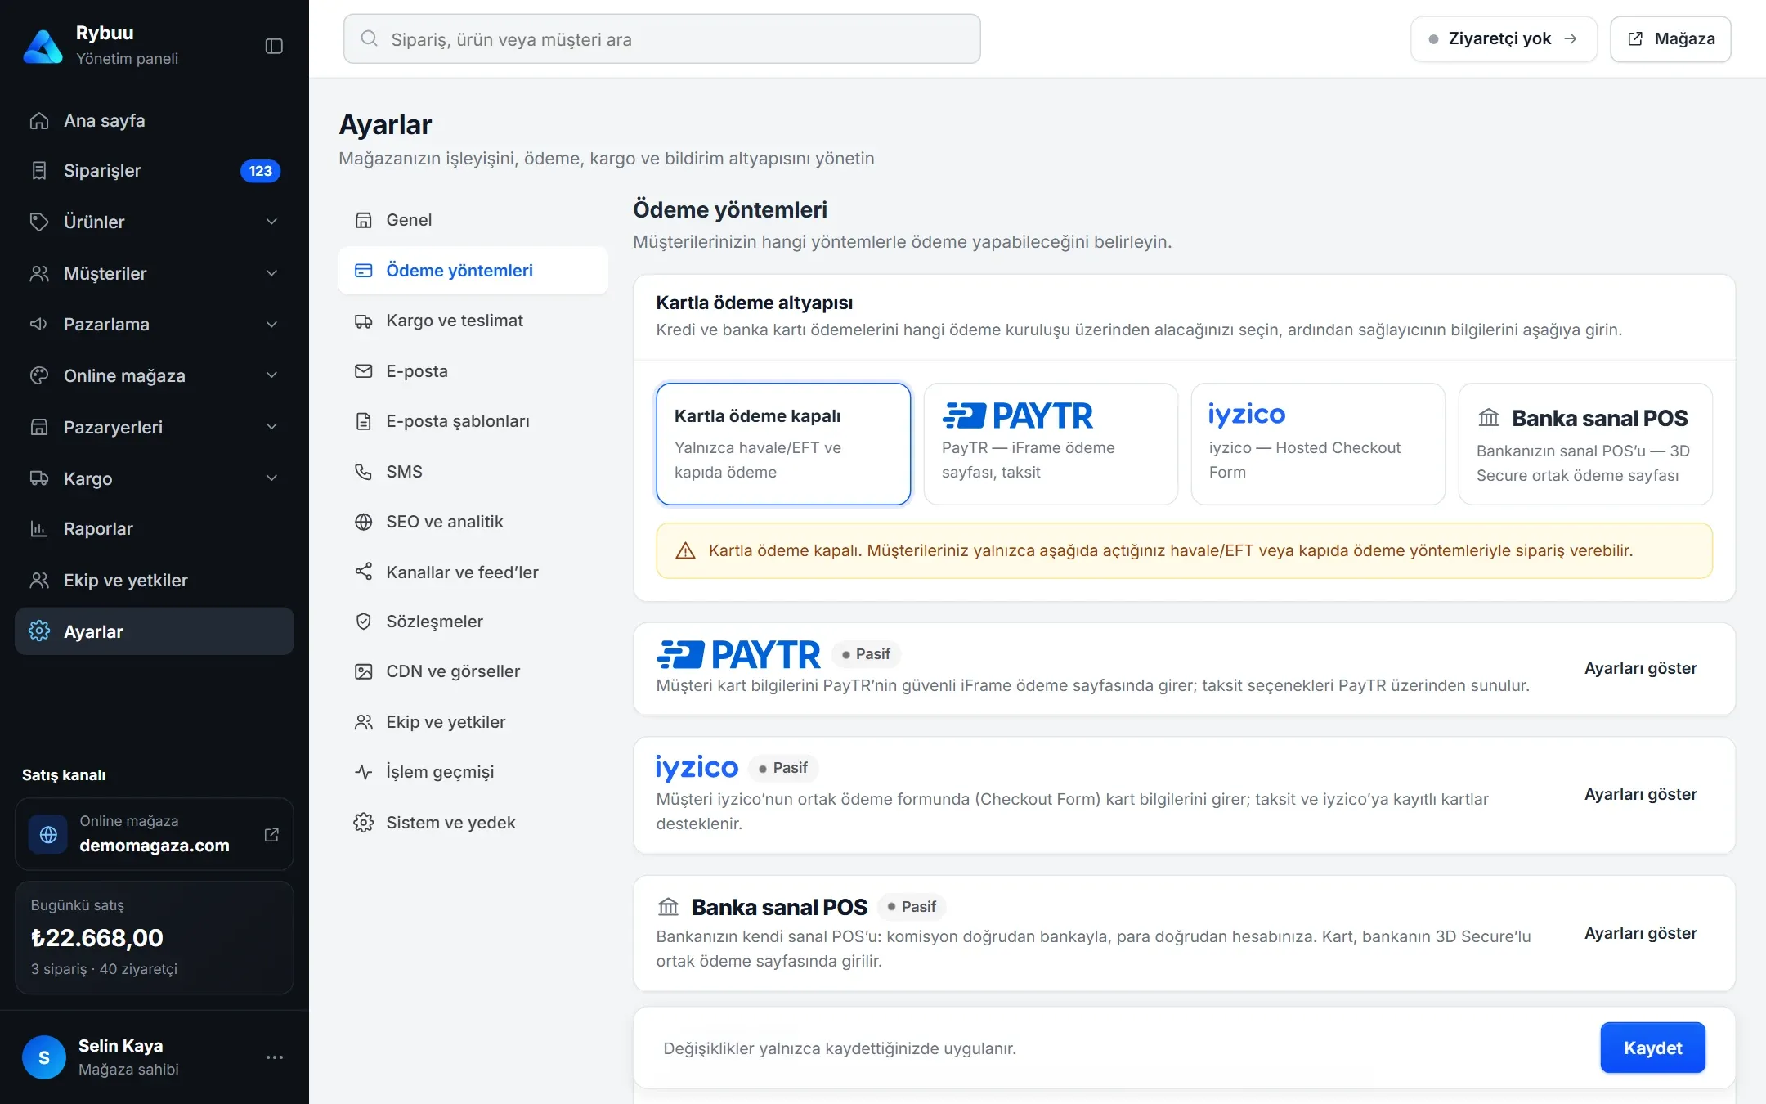
Task: Open E-posta şablonları settings section
Action: click(x=473, y=421)
